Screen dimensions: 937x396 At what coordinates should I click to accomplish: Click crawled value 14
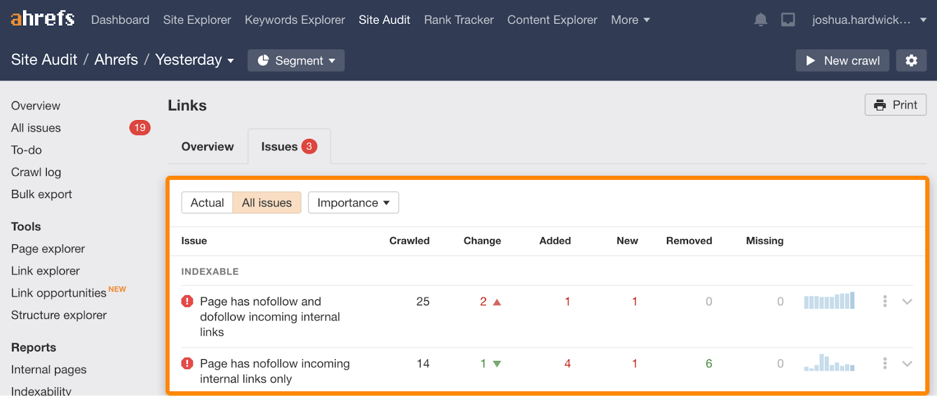[423, 364]
